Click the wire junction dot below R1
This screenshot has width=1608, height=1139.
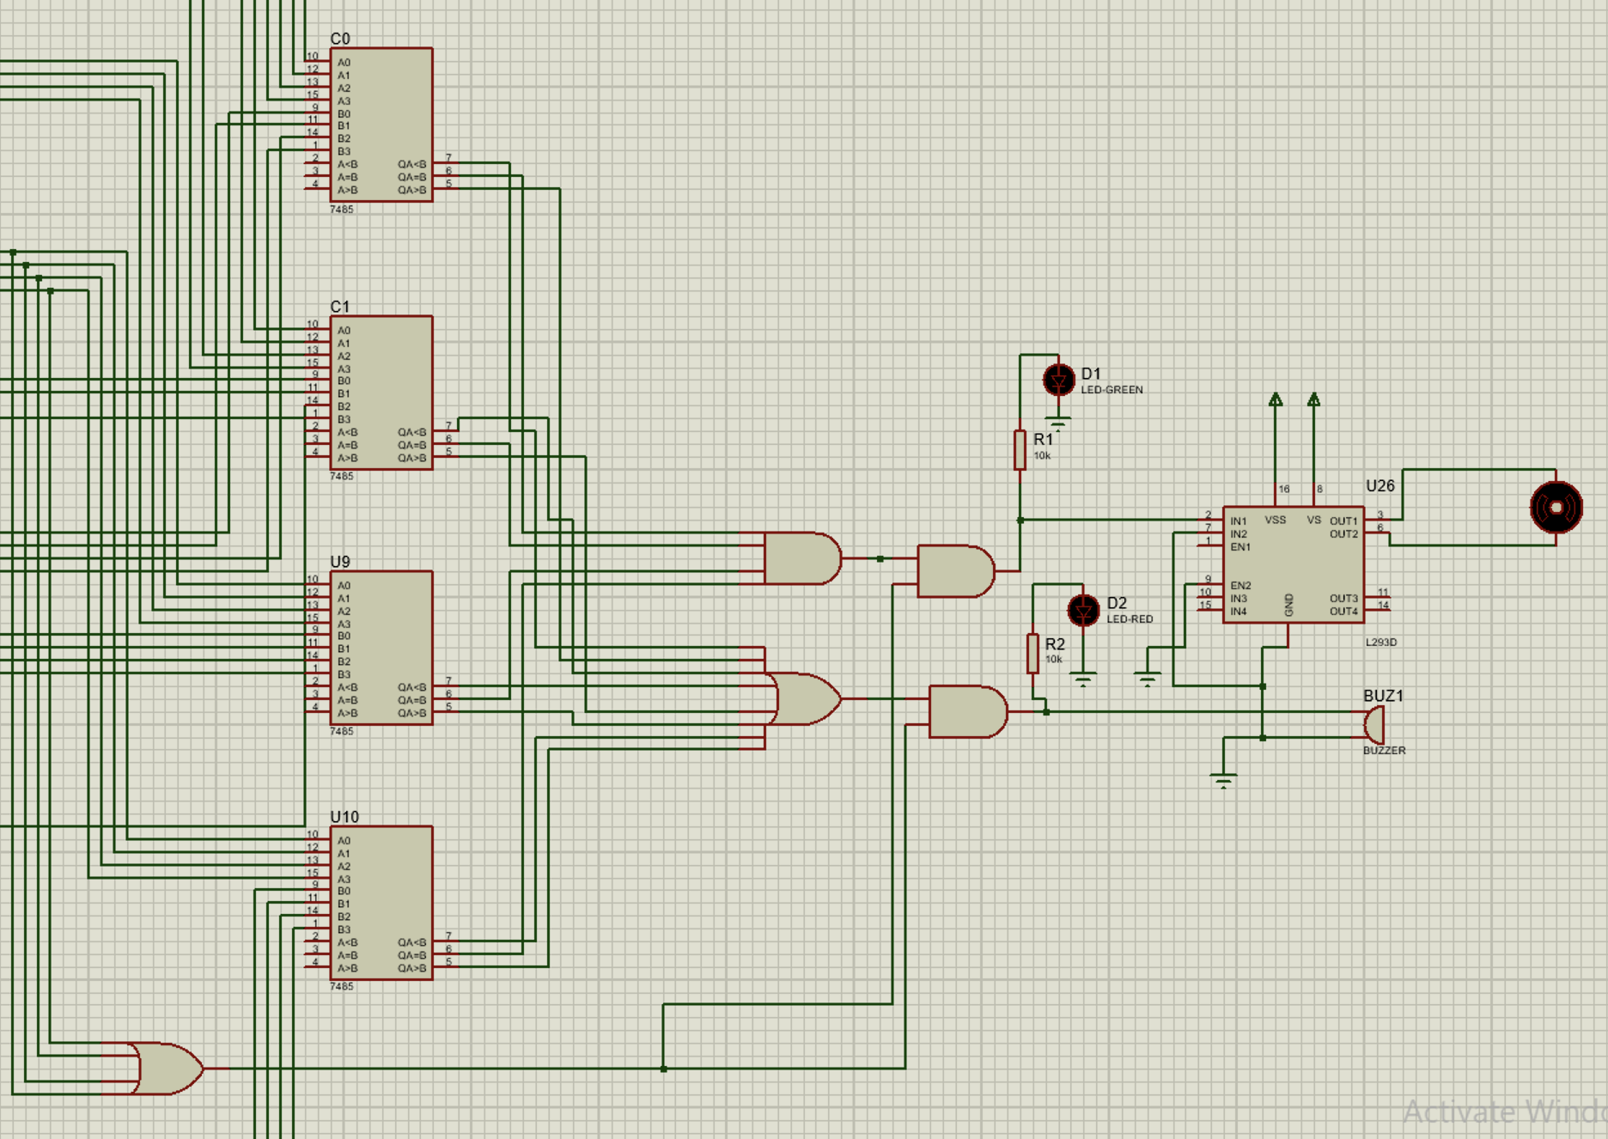1020,521
